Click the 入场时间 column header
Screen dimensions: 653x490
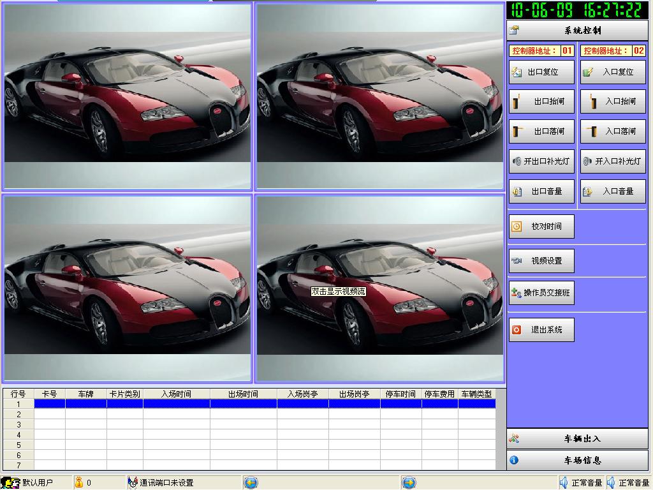(177, 394)
